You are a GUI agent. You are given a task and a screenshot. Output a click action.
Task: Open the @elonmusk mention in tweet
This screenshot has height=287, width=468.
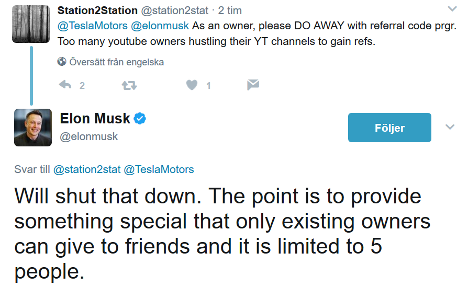click(x=160, y=26)
